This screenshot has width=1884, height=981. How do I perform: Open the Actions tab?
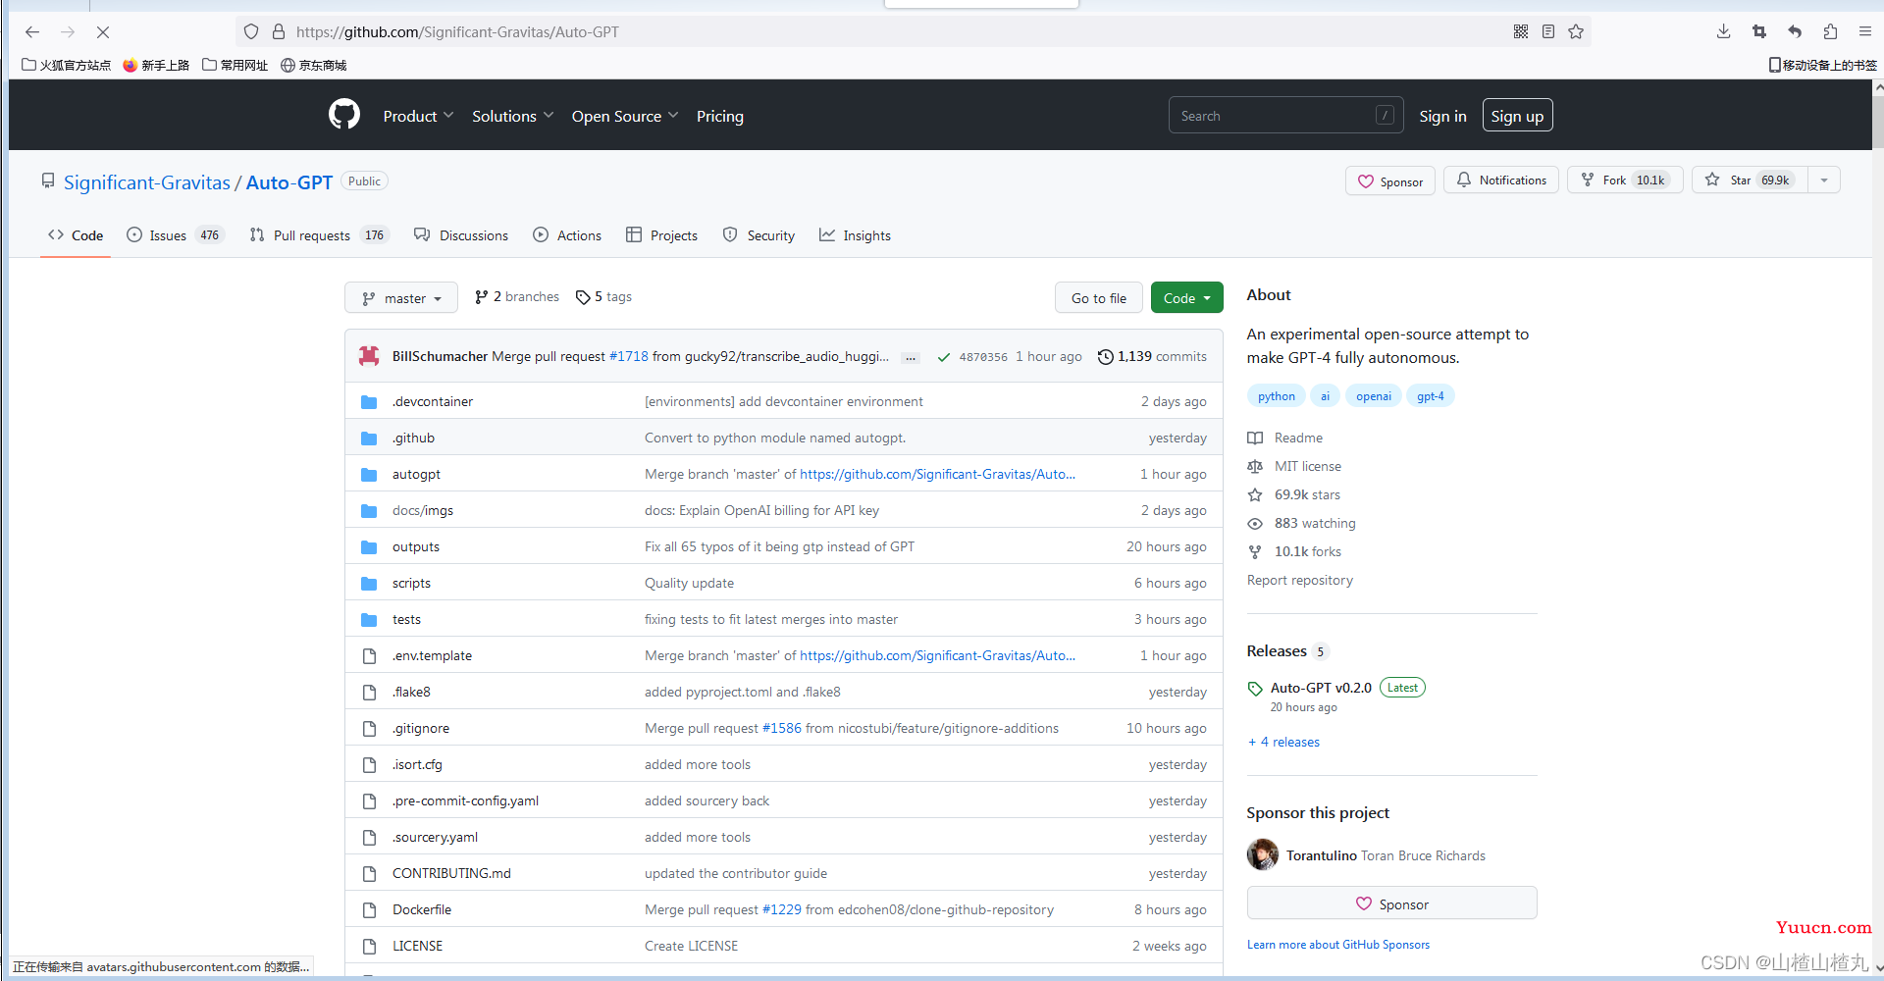567,234
